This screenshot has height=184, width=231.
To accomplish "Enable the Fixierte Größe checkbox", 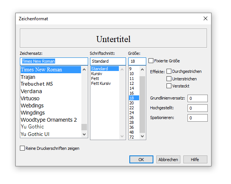I will click(x=151, y=61).
